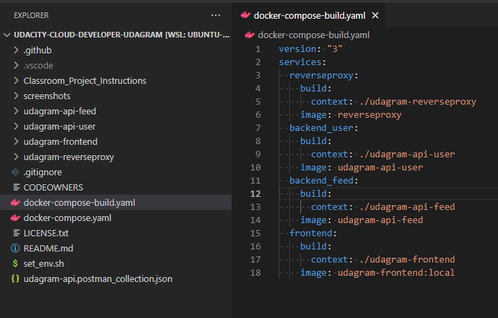The height and width of the screenshot is (318, 498).
Task: Expand the .github folder
Action: pyautogui.click(x=16, y=50)
